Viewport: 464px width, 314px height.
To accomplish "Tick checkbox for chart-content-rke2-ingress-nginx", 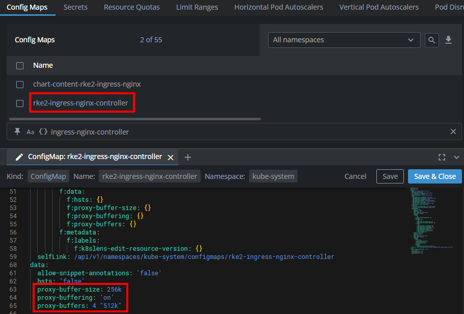I will click(20, 85).
